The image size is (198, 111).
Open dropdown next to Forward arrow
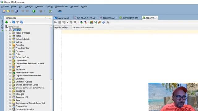point(45,11)
